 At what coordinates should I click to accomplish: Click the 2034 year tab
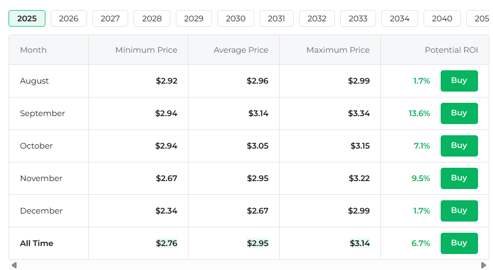click(x=400, y=19)
